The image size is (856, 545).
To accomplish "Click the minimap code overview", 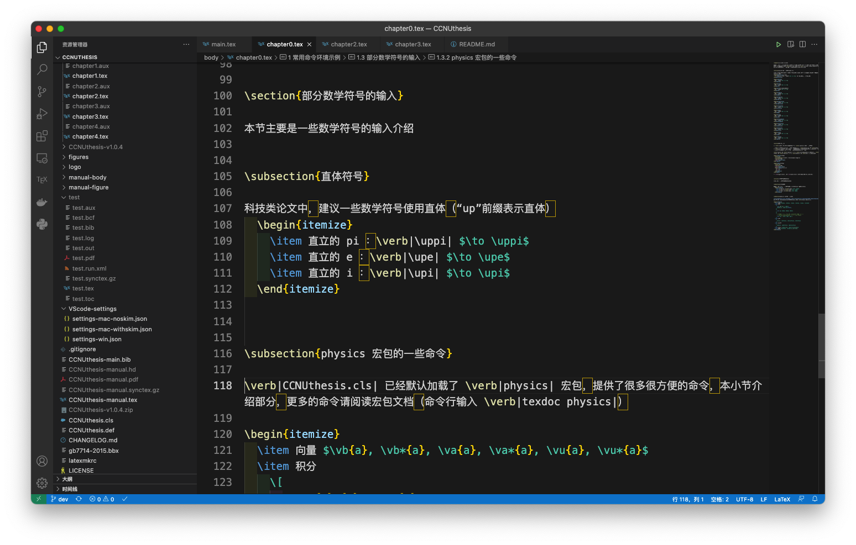I will (x=795, y=146).
